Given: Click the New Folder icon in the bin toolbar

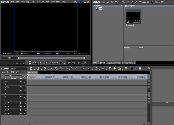Looking at the screenshot, I should 104,2.
